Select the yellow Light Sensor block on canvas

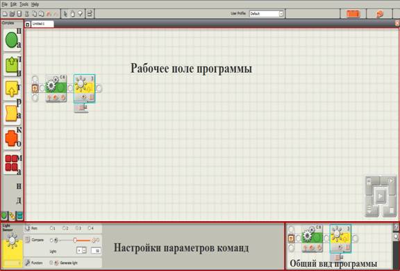tap(85, 89)
